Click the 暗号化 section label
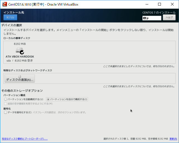 (x=7, y=109)
